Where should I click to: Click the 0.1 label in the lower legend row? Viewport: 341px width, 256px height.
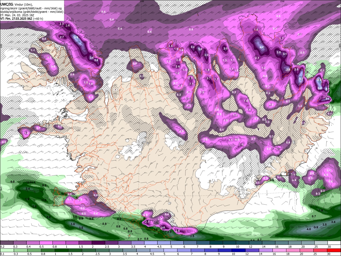(2, 254)
